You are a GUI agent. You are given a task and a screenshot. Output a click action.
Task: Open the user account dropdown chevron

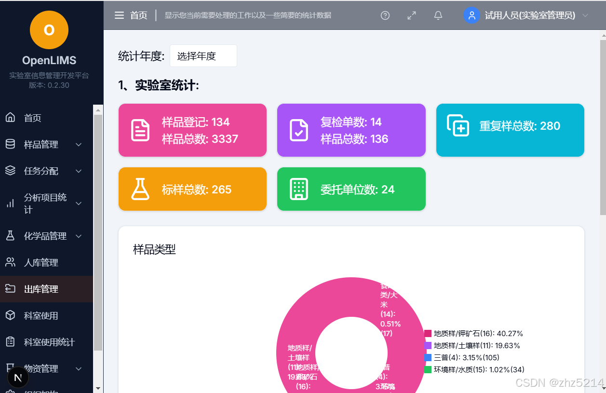coord(585,15)
